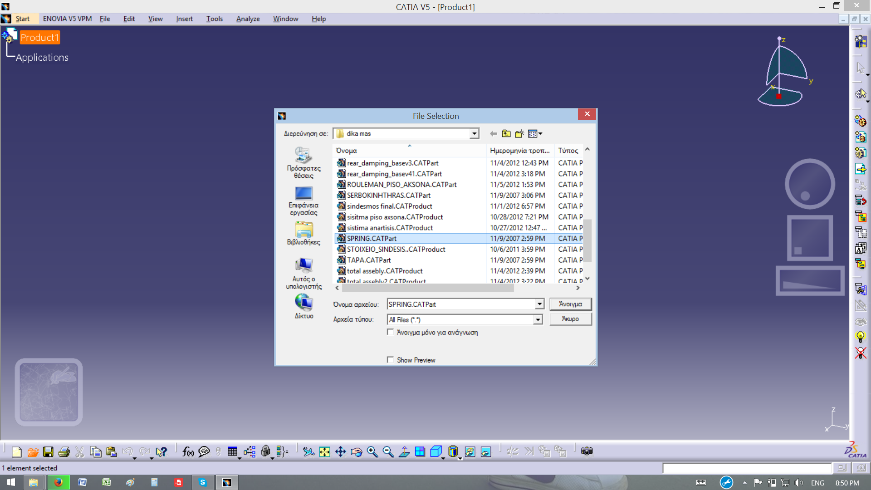Click the Save floppy disk icon
This screenshot has height=490, width=871.
[48, 451]
